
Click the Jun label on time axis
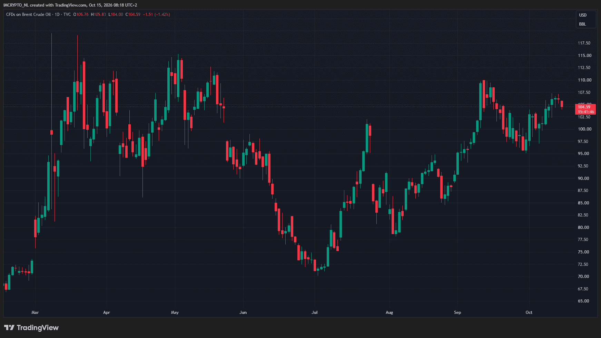tap(243, 312)
